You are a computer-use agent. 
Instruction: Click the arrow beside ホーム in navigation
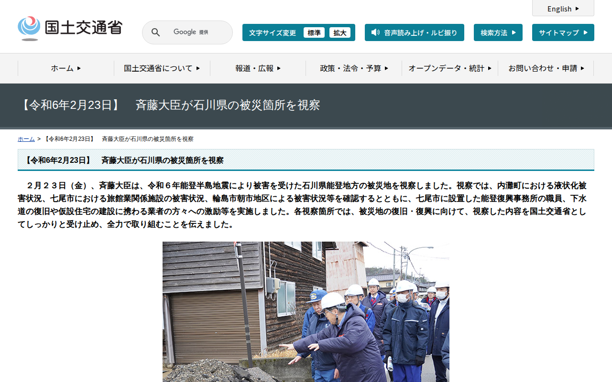(79, 68)
